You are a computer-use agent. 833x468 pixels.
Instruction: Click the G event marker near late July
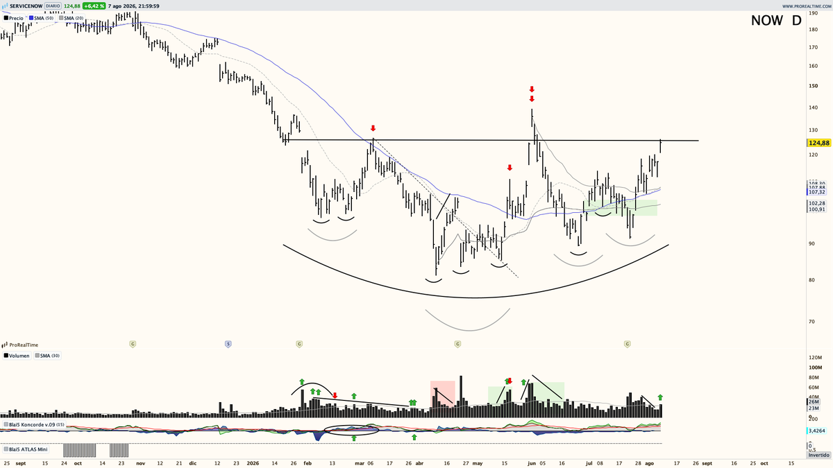click(626, 343)
